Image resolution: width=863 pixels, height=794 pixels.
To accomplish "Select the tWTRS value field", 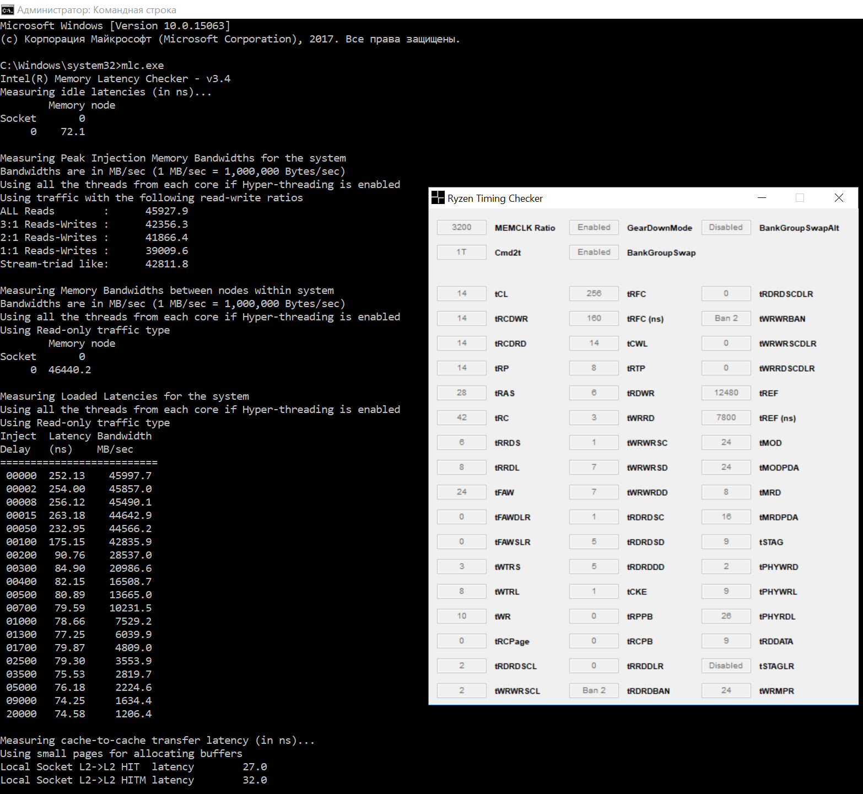I will (x=462, y=566).
